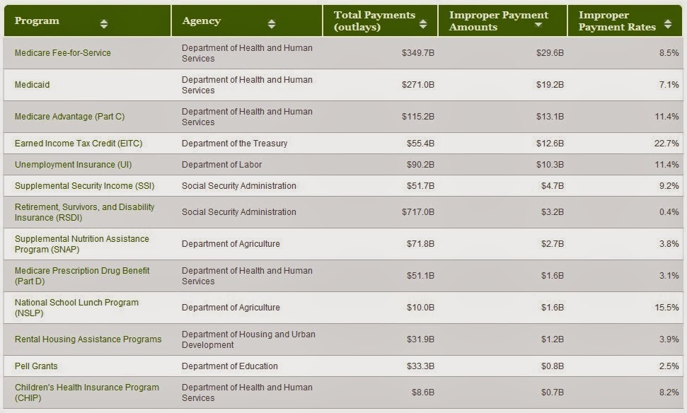687x413 pixels.
Task: Open the Medicare Fee-for-Service program link
Action: pyautogui.click(x=63, y=53)
